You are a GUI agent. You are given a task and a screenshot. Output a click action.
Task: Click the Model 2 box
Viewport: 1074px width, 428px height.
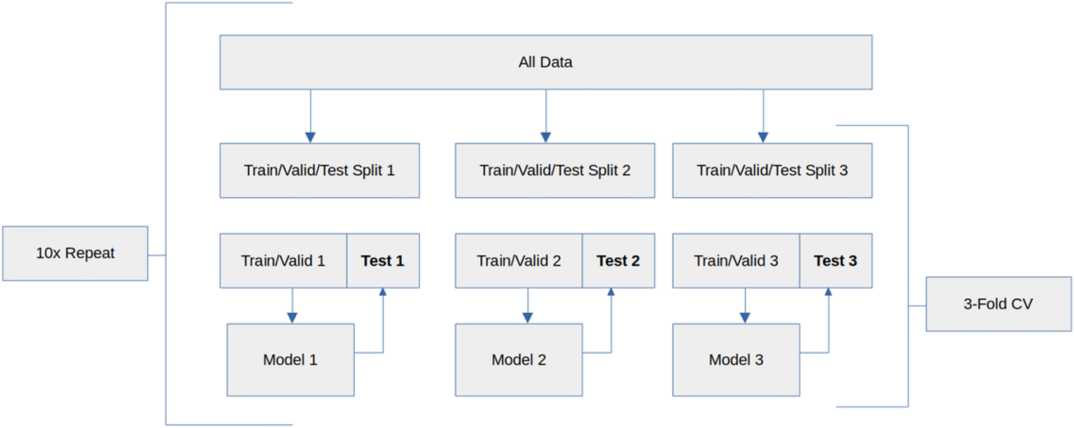519,360
